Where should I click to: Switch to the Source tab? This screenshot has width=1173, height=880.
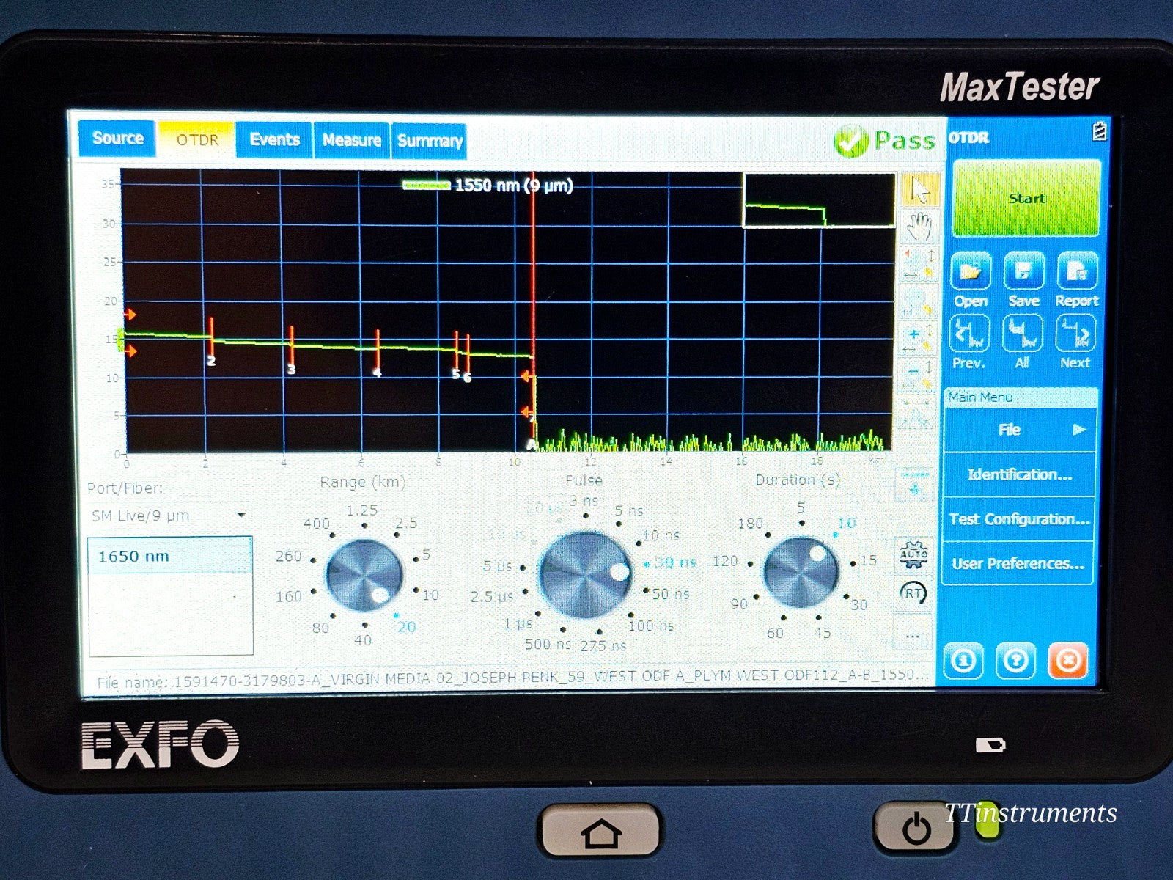(x=117, y=139)
